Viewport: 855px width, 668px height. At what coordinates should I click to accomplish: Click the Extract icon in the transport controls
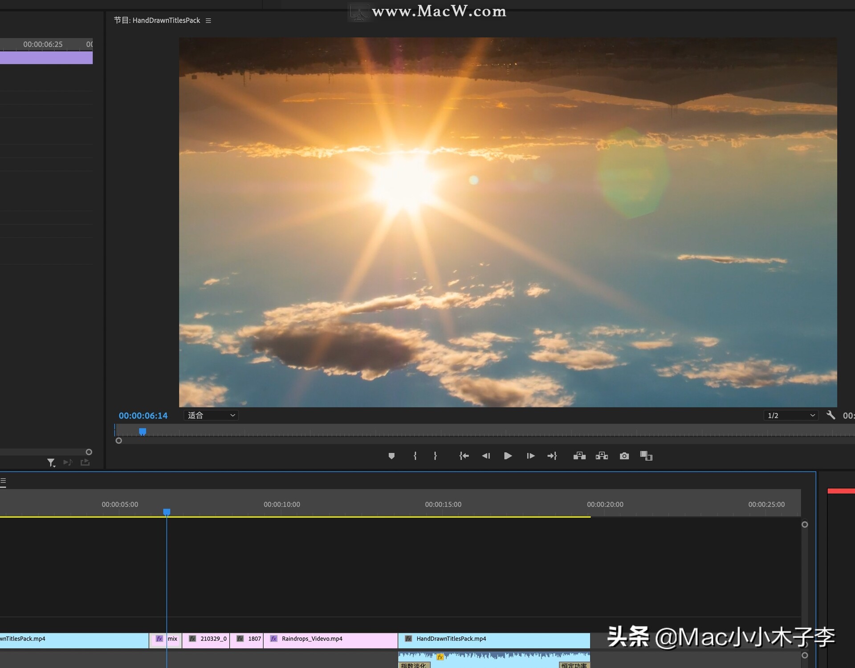tap(601, 456)
